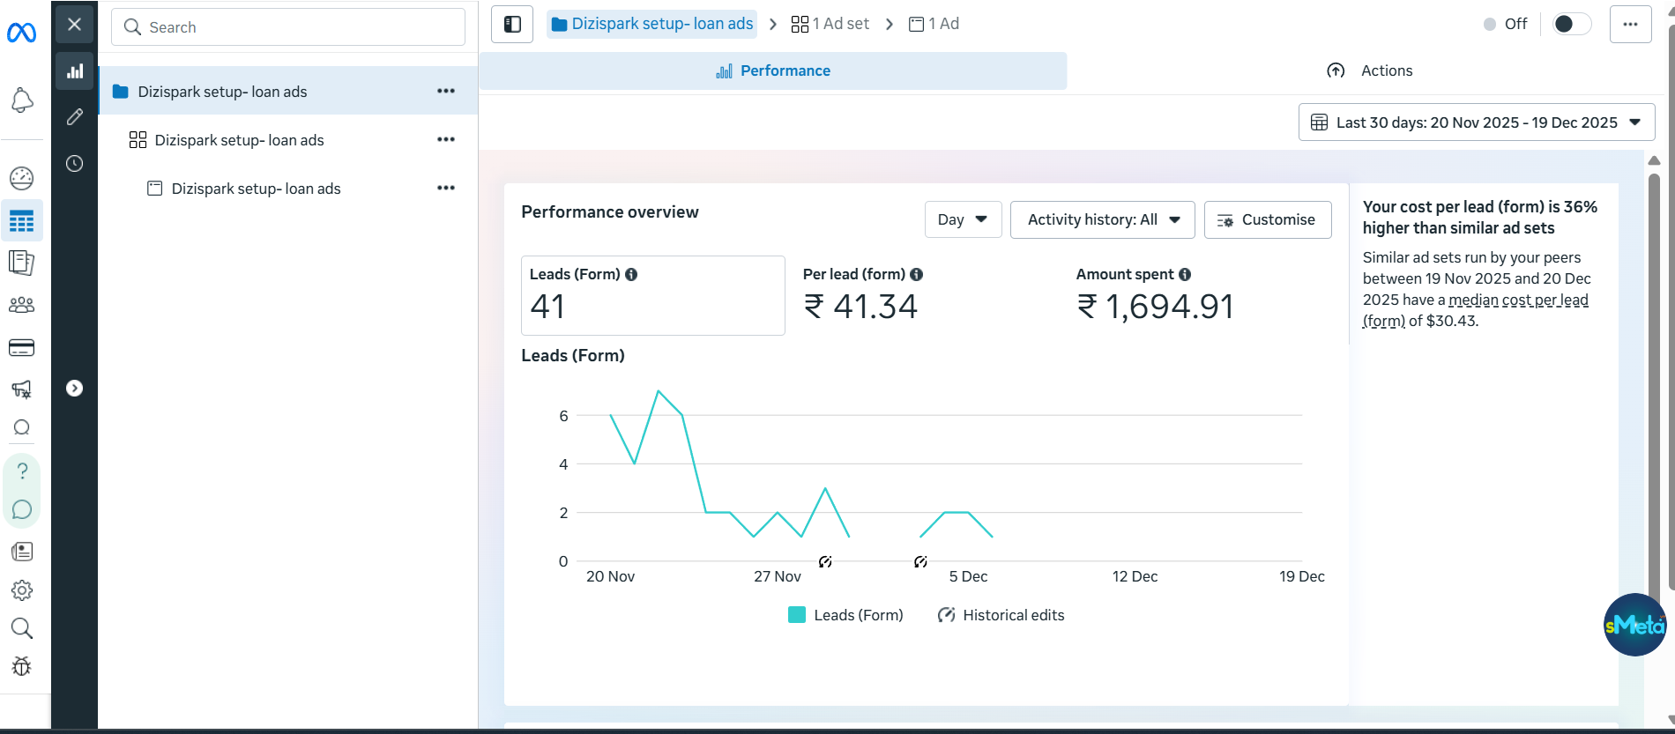Switch to the Actions tab
1675x734 pixels.
pyautogui.click(x=1369, y=70)
